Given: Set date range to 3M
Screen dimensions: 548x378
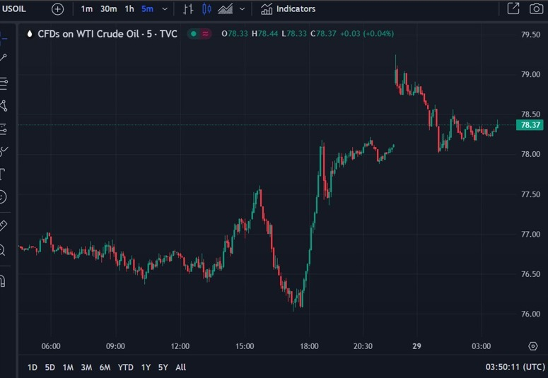Looking at the screenshot, I should coord(86,367).
